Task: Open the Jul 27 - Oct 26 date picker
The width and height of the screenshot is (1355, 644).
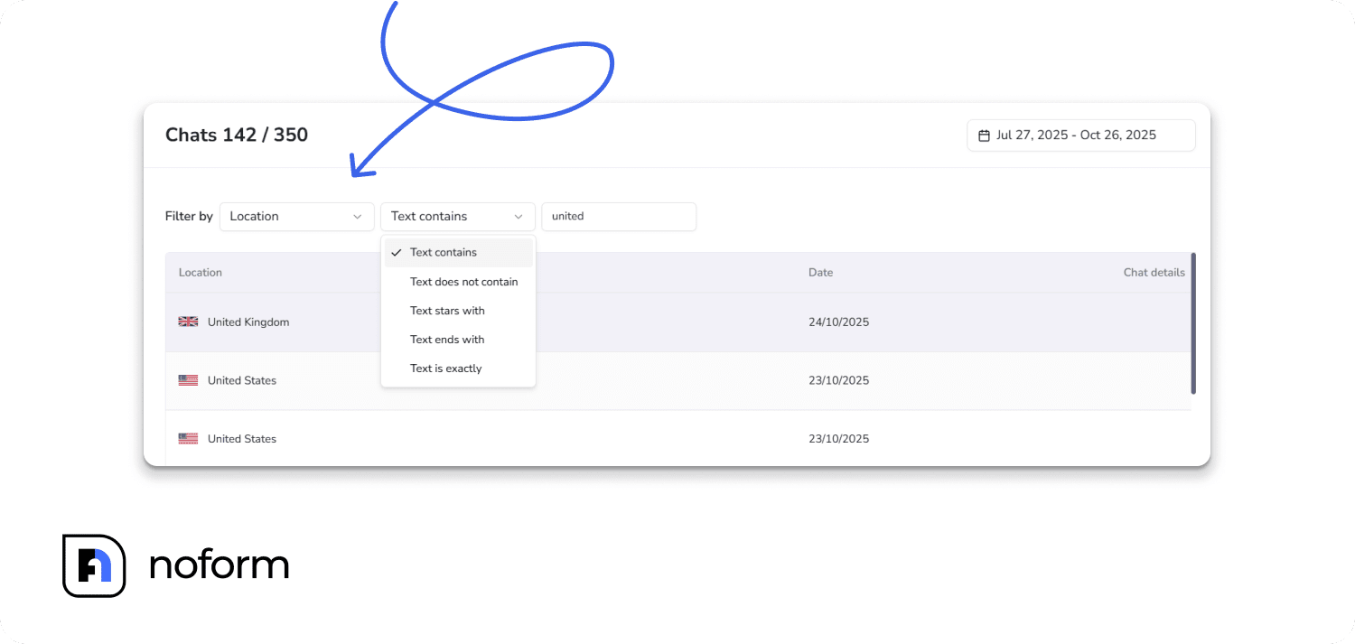Action: (1080, 135)
